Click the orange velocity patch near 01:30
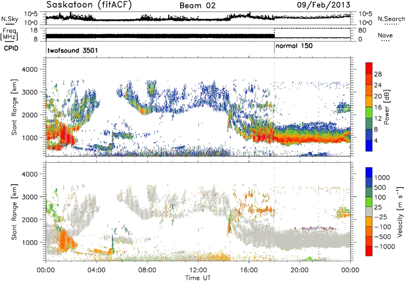 [65, 240]
